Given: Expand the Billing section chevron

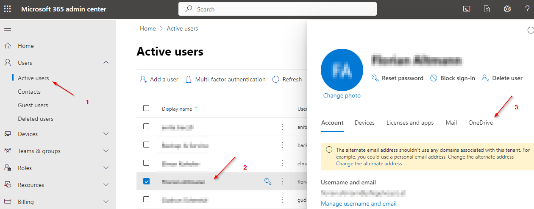Looking at the screenshot, I should pos(106,202).
